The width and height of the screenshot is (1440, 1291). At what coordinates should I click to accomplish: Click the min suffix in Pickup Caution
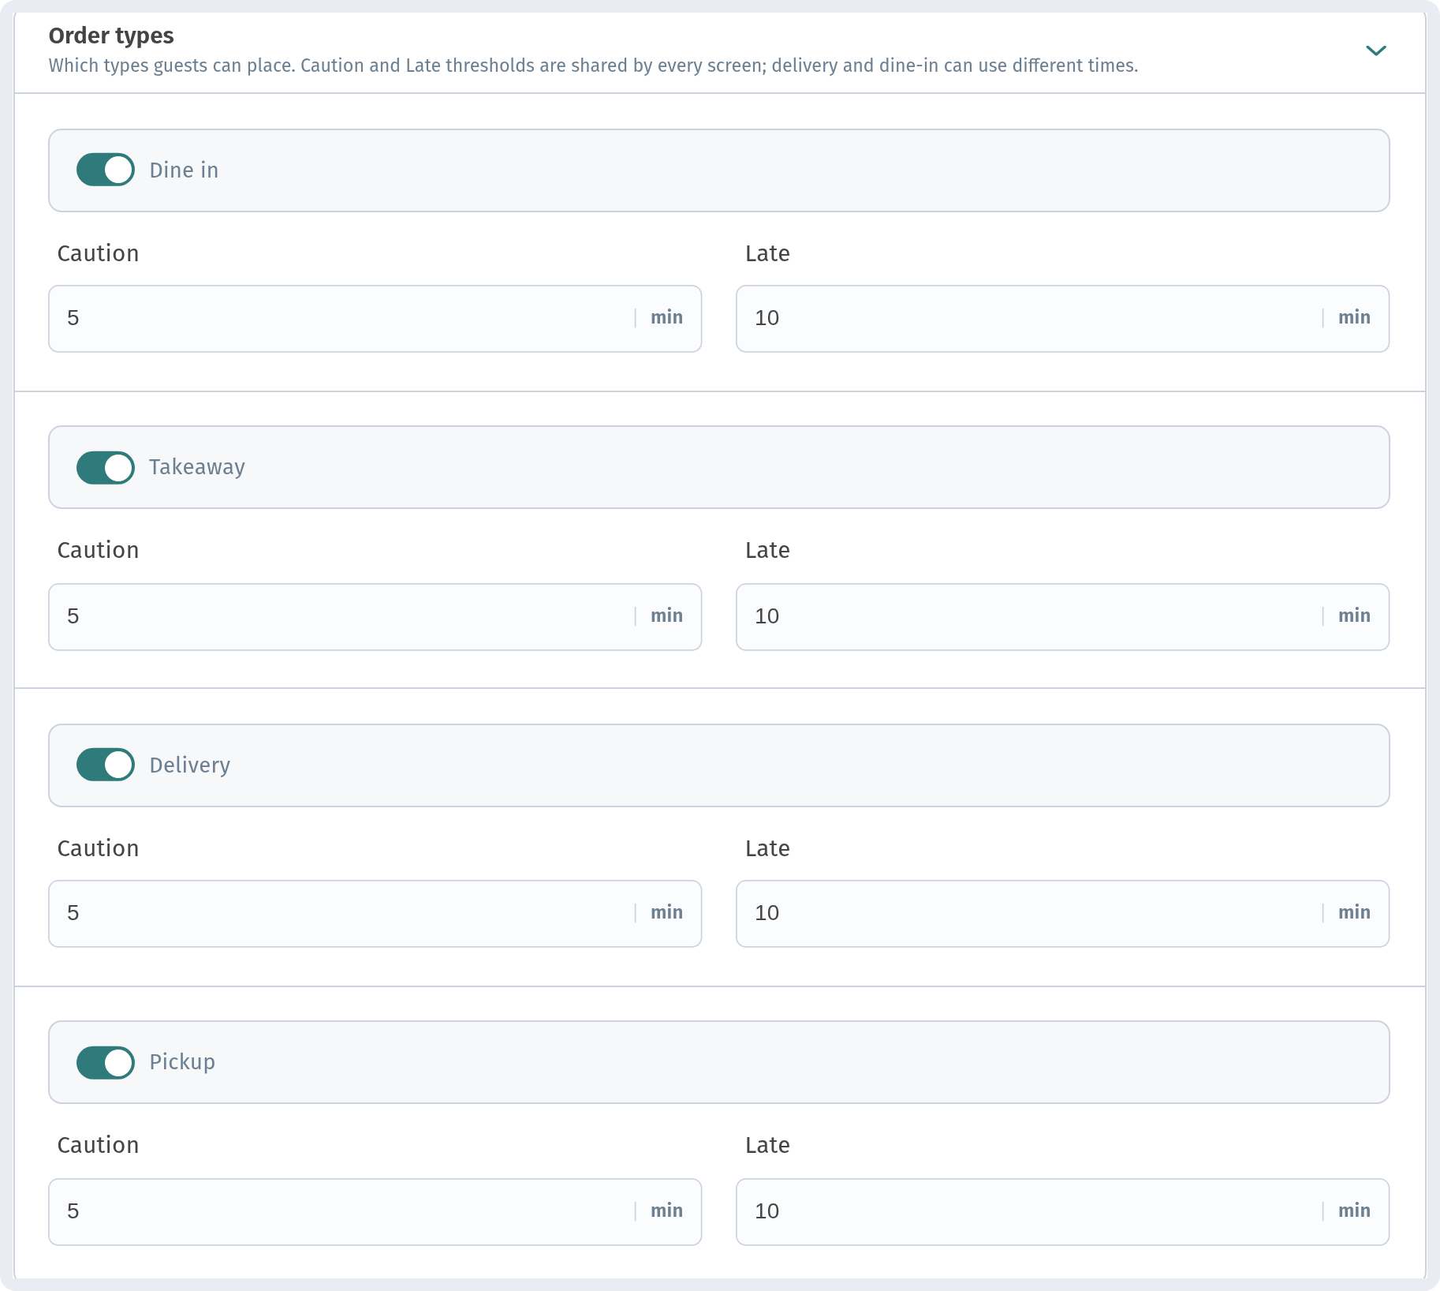(666, 1211)
